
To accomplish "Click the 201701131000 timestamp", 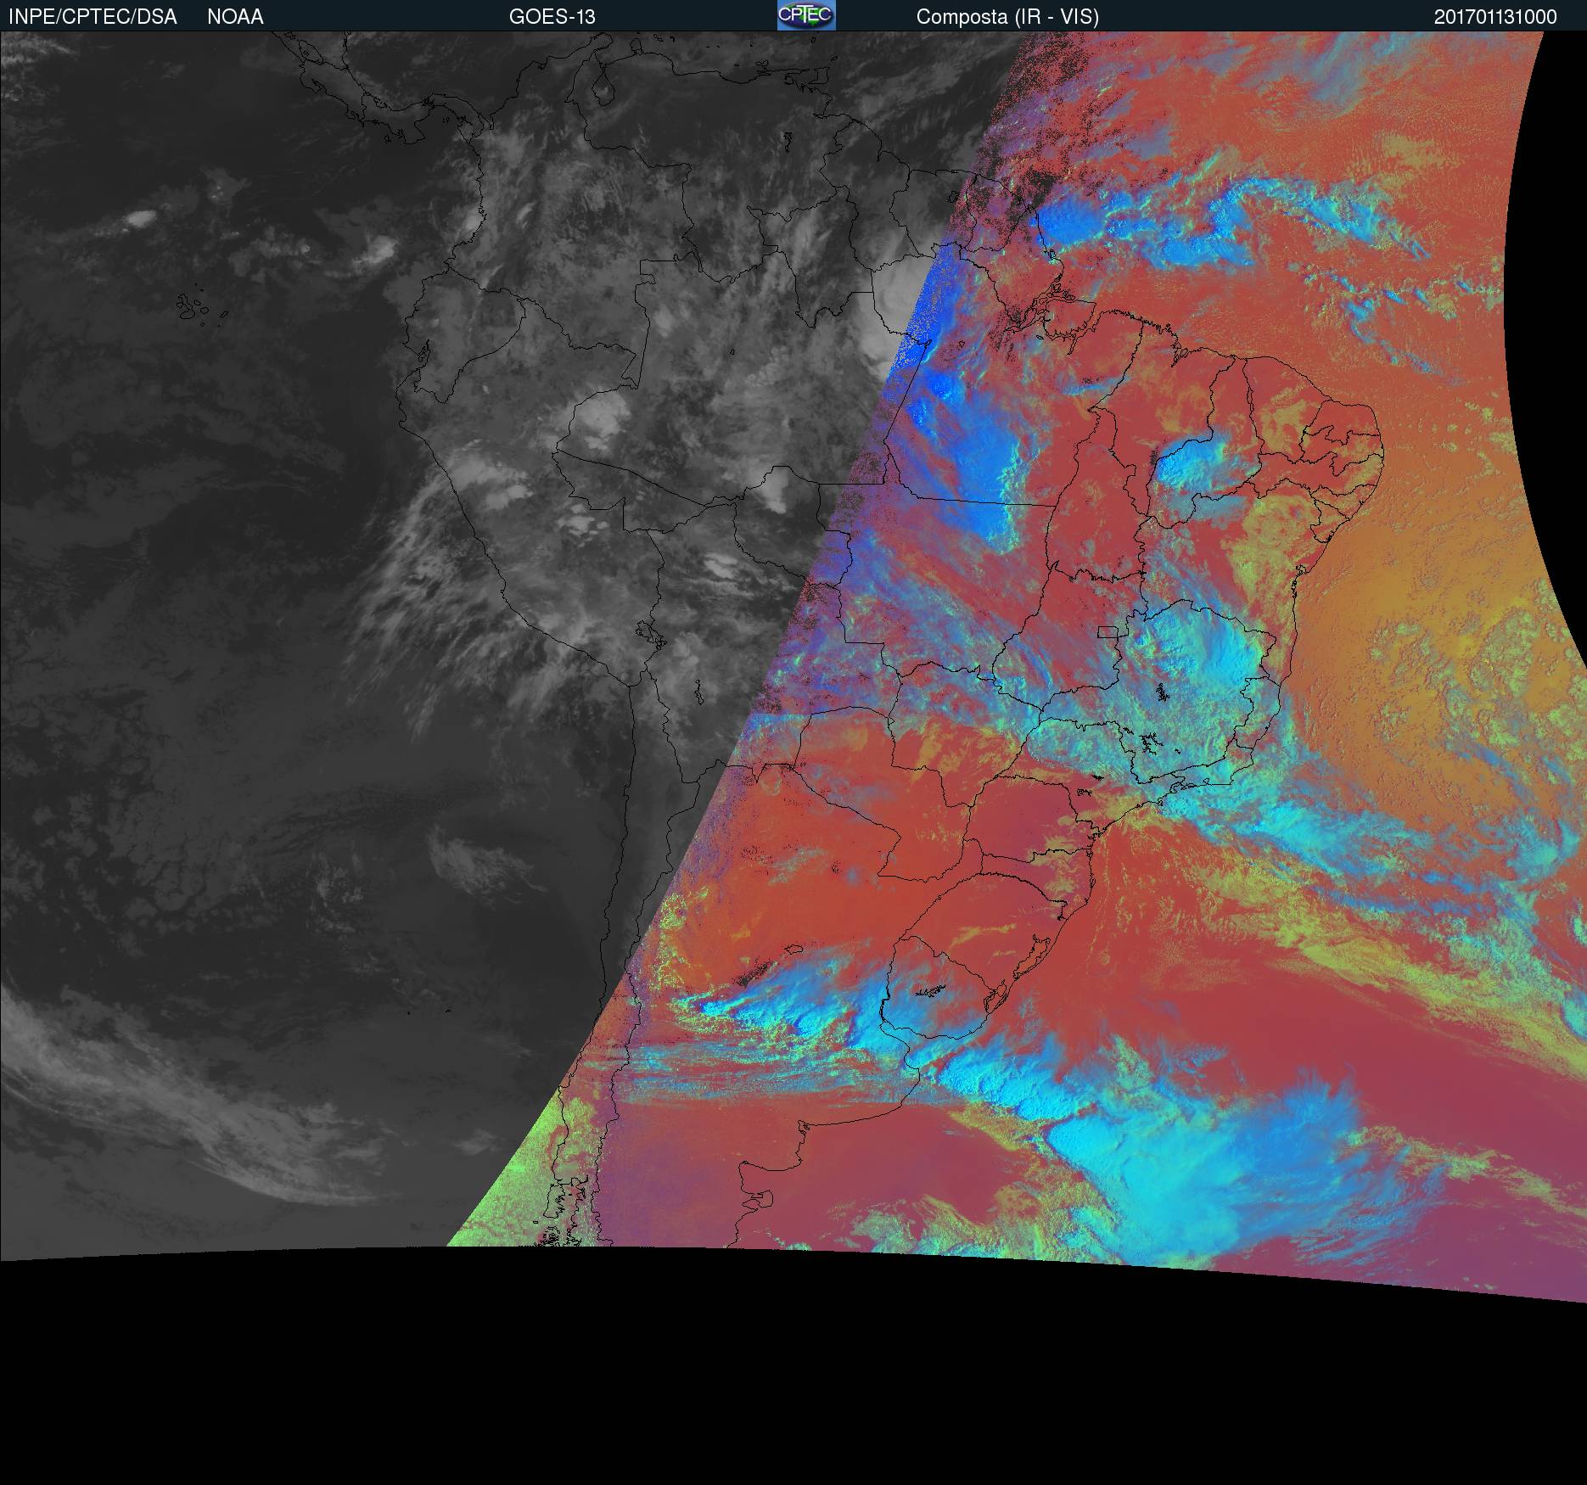I will point(1495,17).
